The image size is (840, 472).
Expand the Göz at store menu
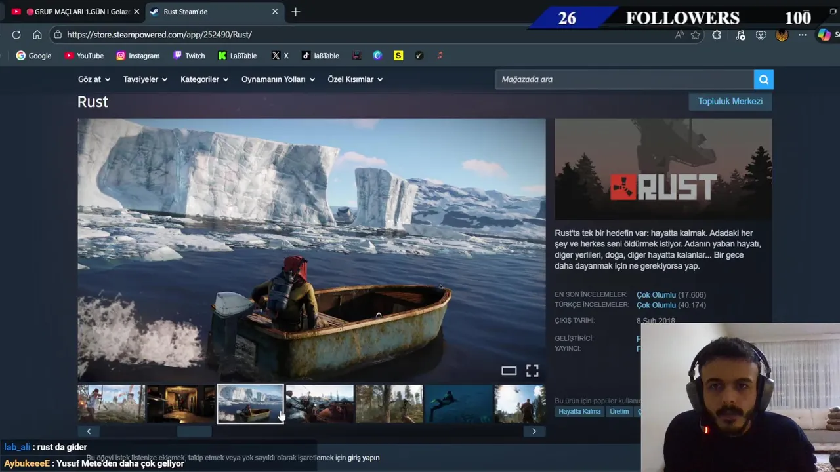[94, 79]
